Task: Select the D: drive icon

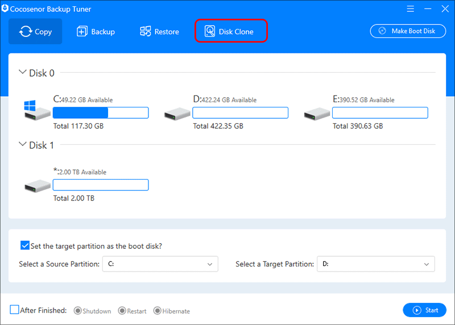Action: (x=177, y=114)
